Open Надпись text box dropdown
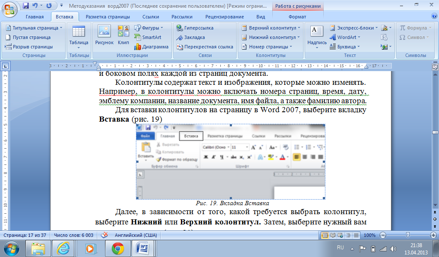The width and height of the screenshot is (439, 257). click(x=317, y=37)
